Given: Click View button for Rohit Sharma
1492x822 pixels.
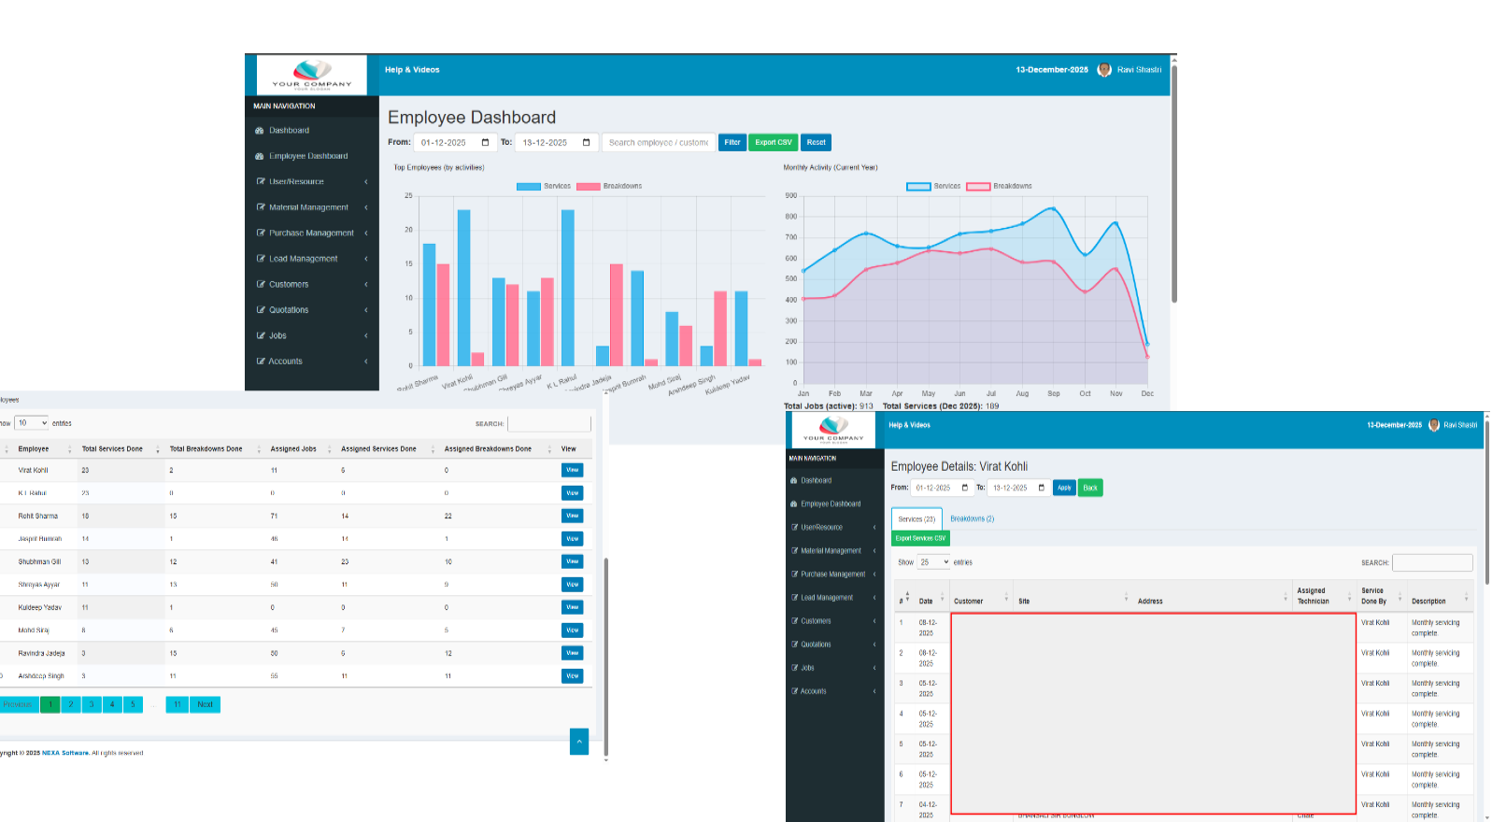Looking at the screenshot, I should coord(572,516).
